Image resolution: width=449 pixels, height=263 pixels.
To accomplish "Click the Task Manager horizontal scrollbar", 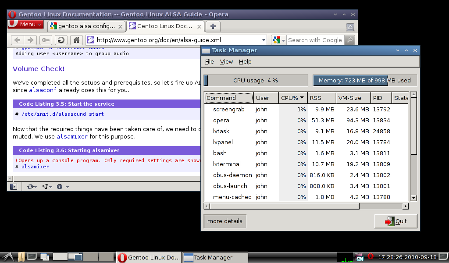I will click(282, 206).
